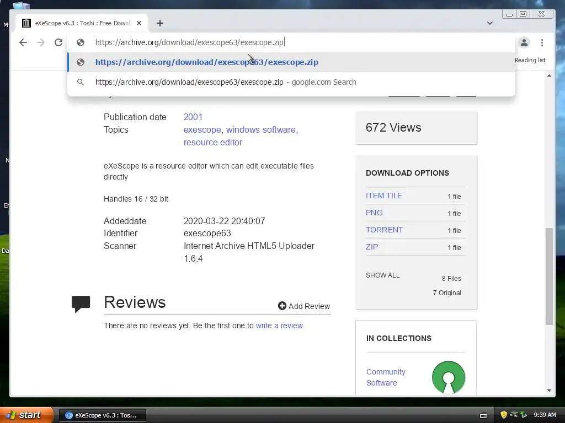Open the 2001 publication date link

click(x=193, y=117)
